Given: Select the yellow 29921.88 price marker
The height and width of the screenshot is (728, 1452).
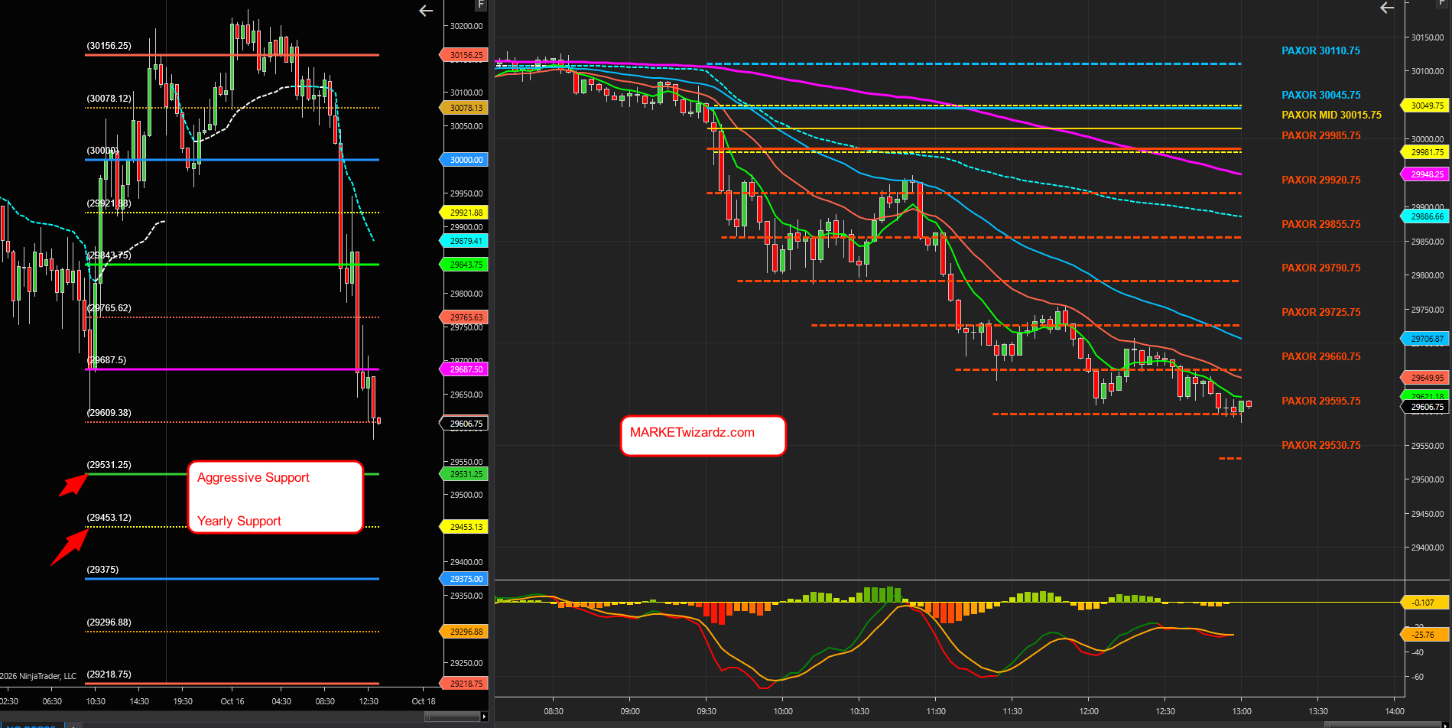Looking at the screenshot, I should pos(464,213).
